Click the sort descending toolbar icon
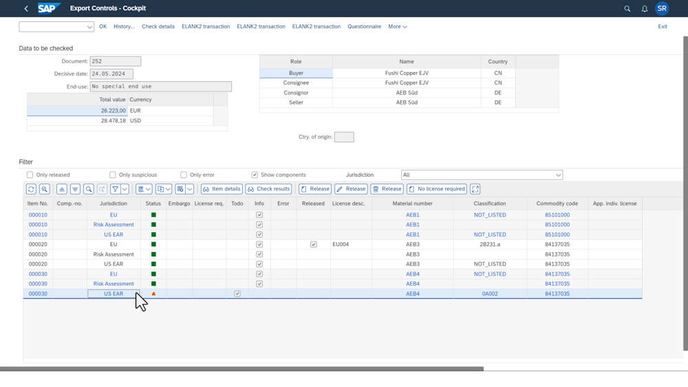Screen dimensions: 688x387 point(75,189)
